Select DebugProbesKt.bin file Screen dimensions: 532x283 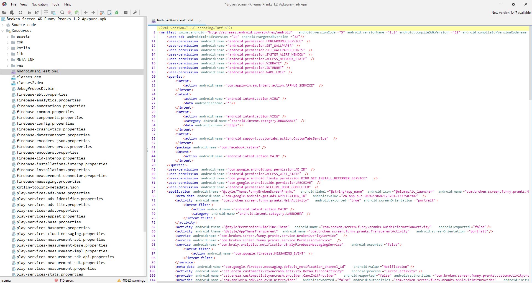tap(35, 89)
